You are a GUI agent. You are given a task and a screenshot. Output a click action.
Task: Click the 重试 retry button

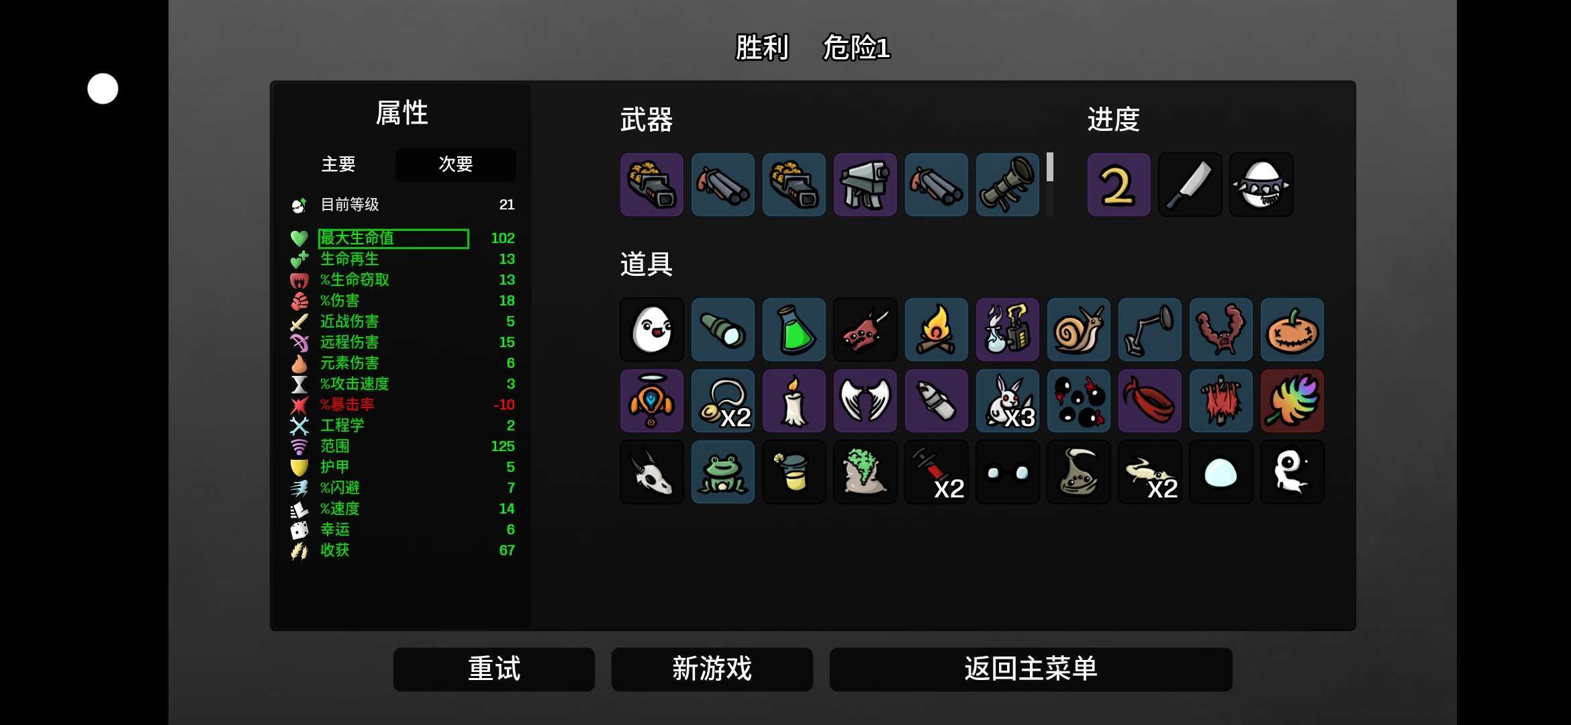[x=494, y=669]
